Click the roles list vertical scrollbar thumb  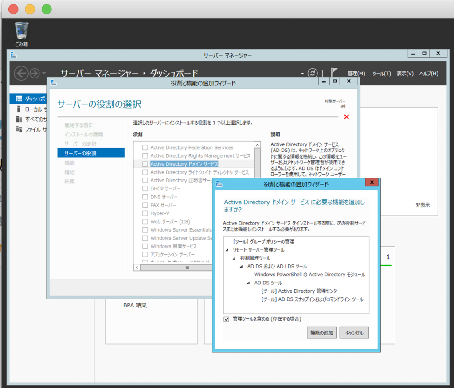[257, 163]
